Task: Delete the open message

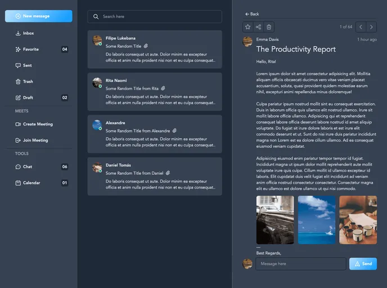Action: point(269,27)
